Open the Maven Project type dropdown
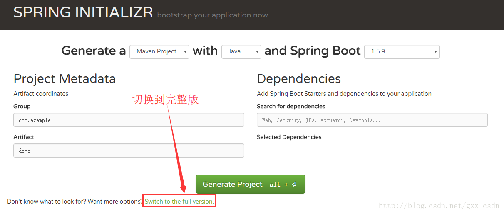This screenshot has width=504, height=214. pos(159,51)
